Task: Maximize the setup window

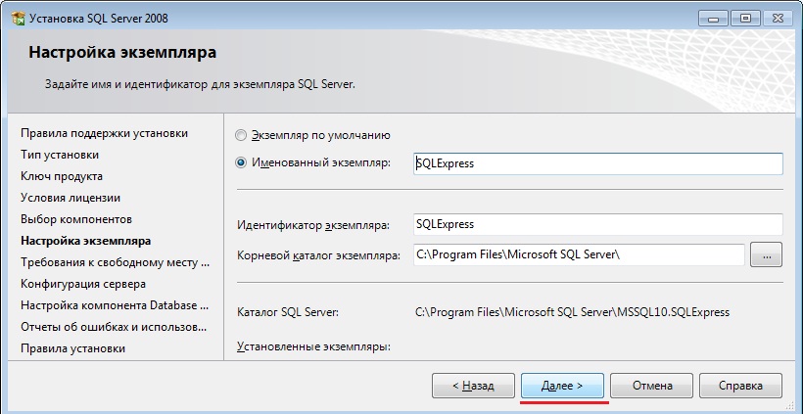Action: point(745,19)
